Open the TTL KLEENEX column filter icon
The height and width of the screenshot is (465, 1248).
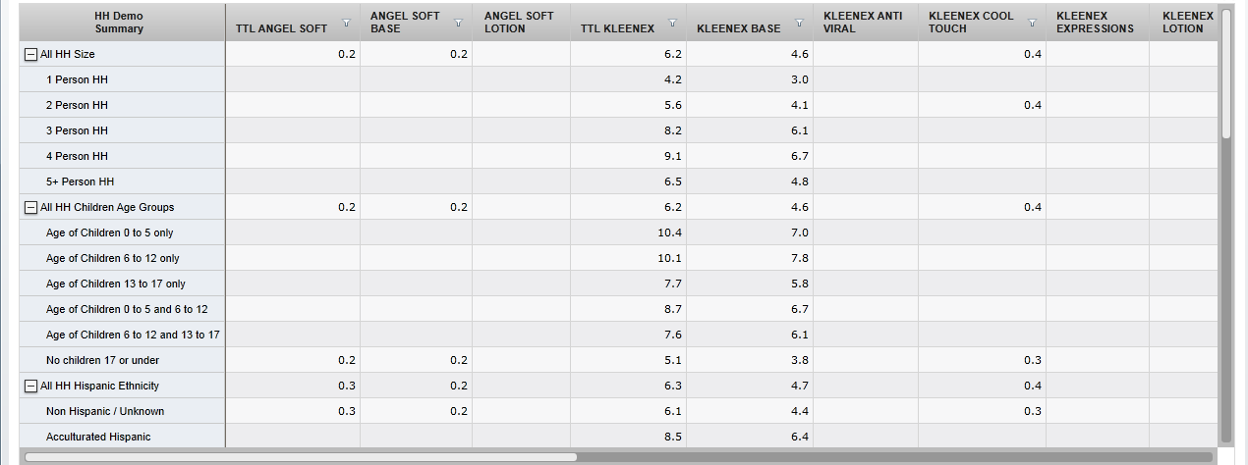click(672, 23)
